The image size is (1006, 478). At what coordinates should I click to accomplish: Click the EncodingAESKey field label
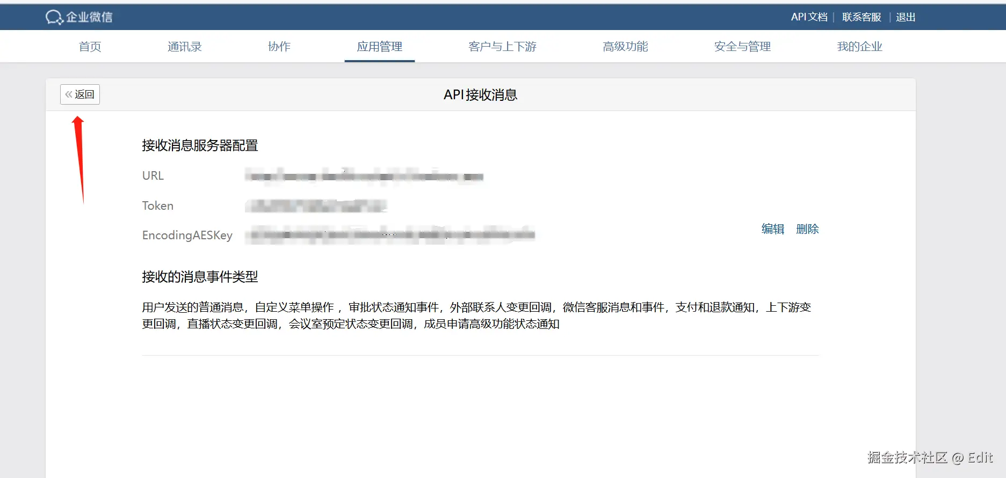pyautogui.click(x=187, y=235)
